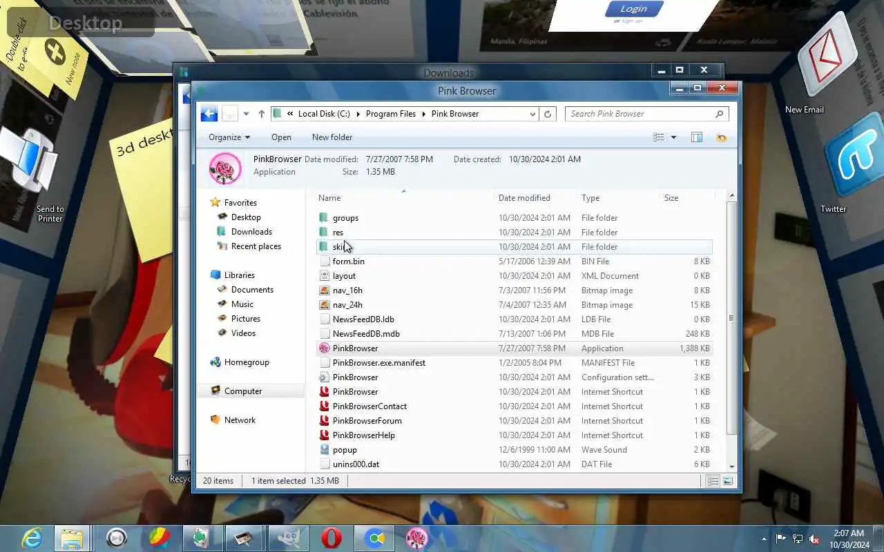Select the PinkBrowser Internet Shortcut icon
884x552 pixels.
(325, 392)
